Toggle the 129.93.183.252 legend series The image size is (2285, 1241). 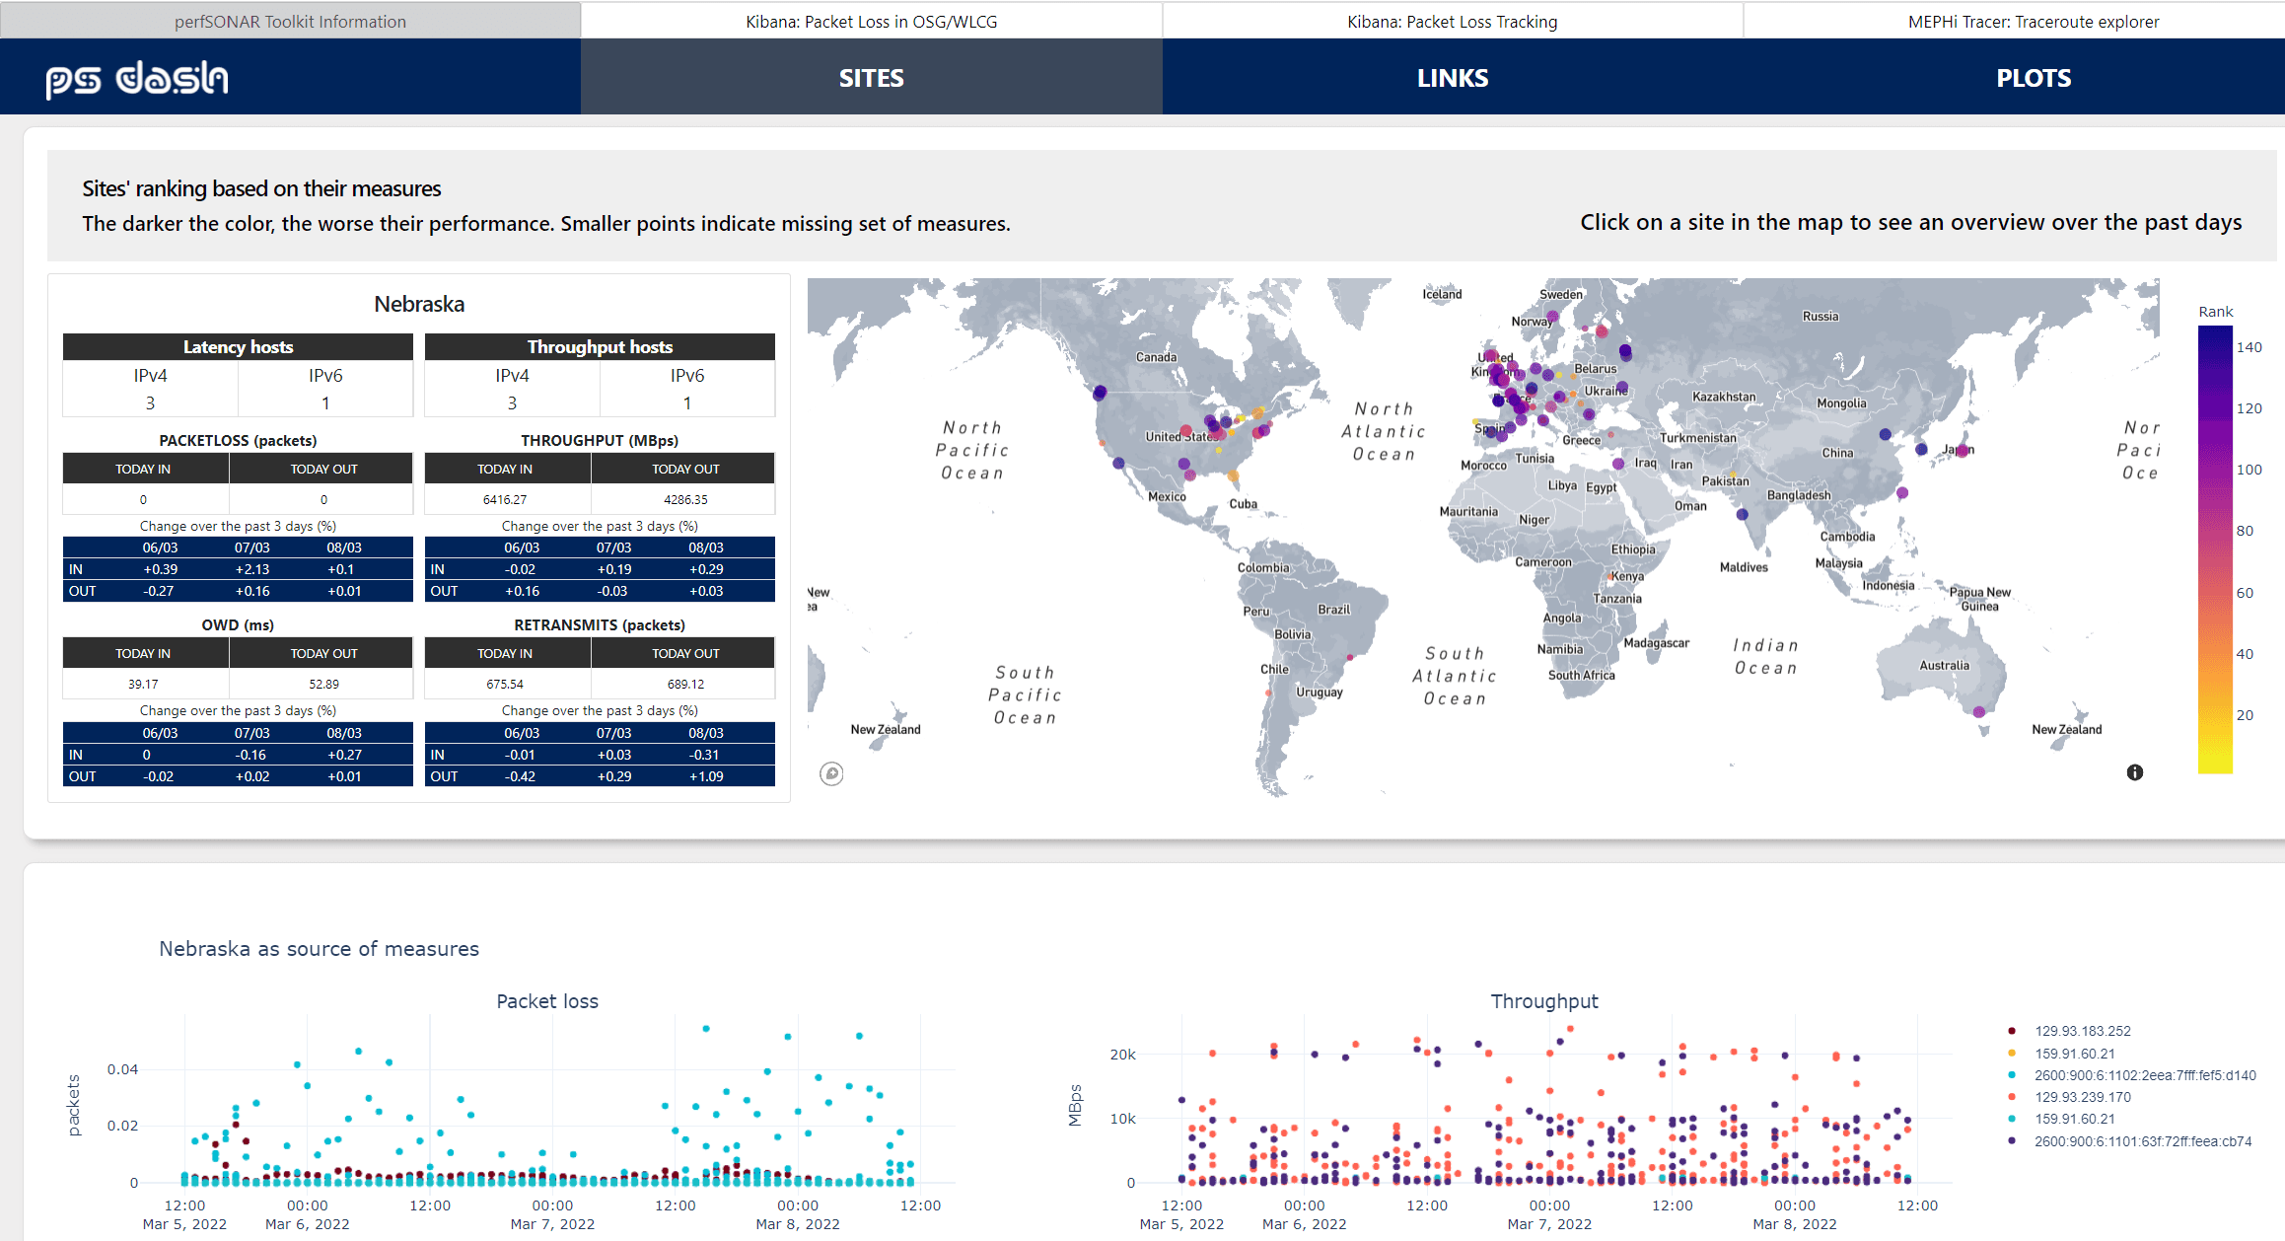point(2082,1031)
